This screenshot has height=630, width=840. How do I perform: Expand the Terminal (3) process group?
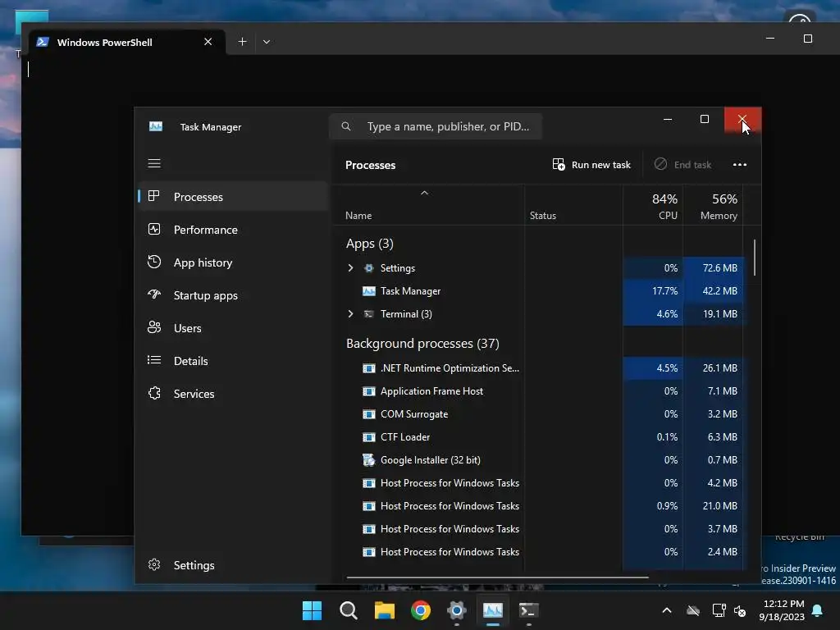(351, 314)
